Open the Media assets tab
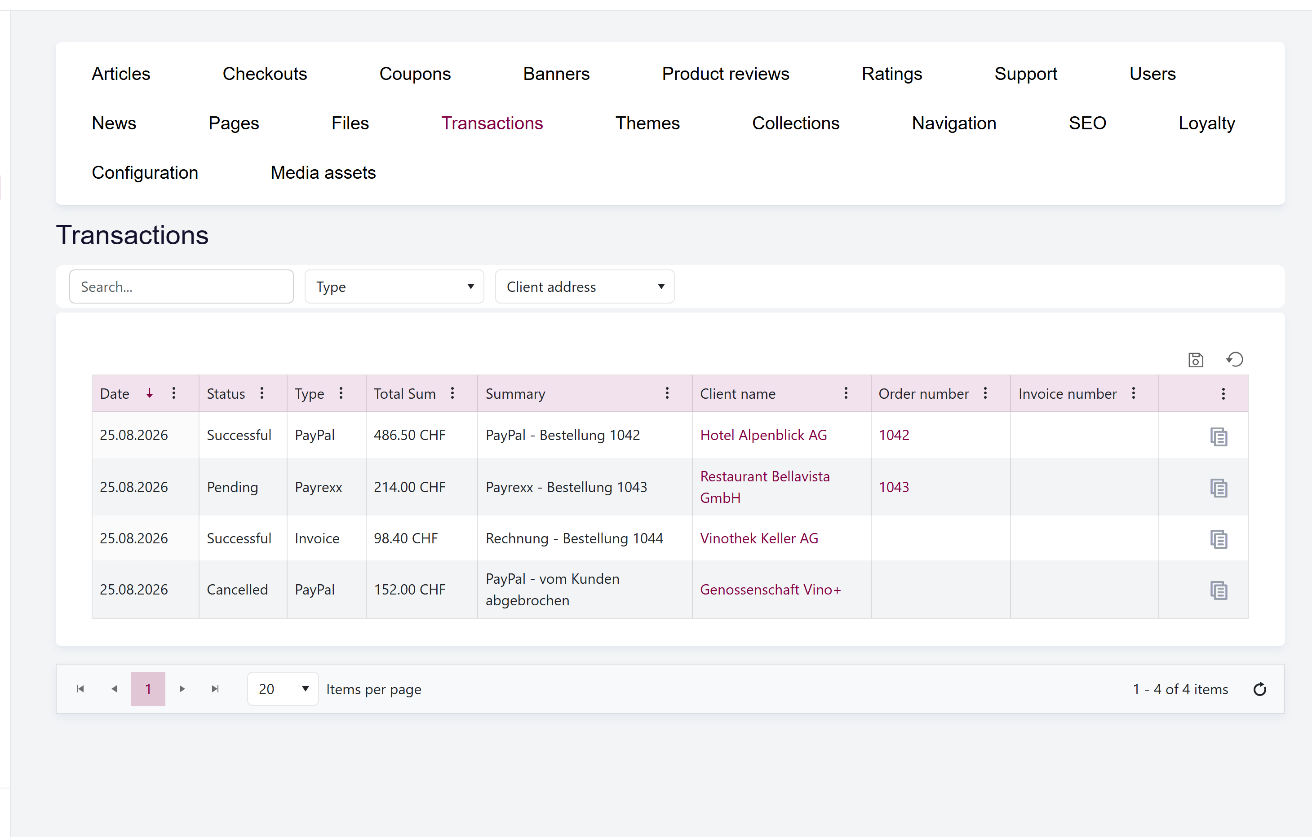This screenshot has height=837, width=1312. point(323,172)
